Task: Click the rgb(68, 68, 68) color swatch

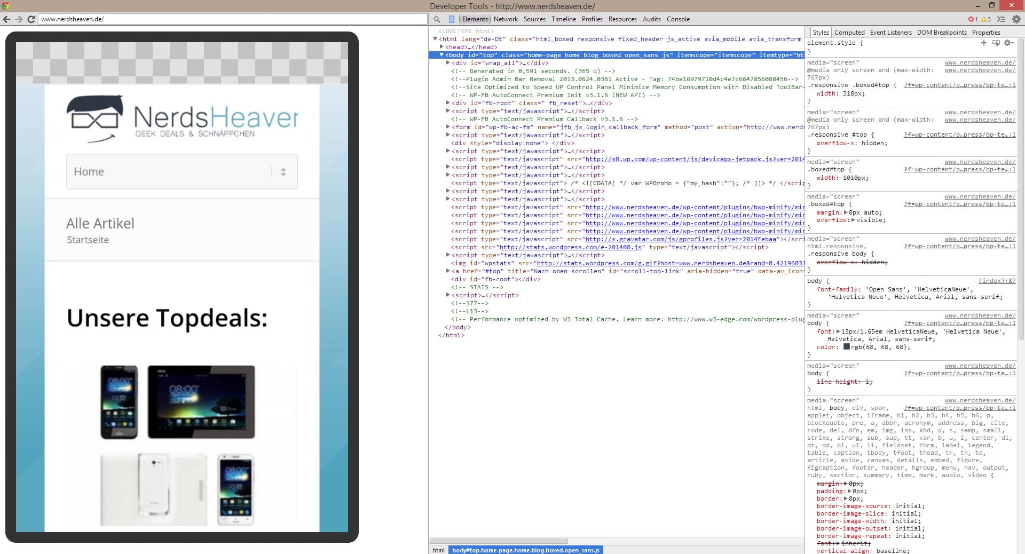Action: (x=847, y=347)
